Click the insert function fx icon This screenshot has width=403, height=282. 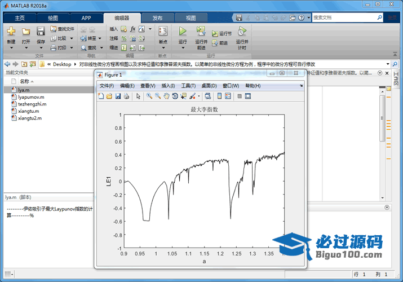(x=133, y=29)
